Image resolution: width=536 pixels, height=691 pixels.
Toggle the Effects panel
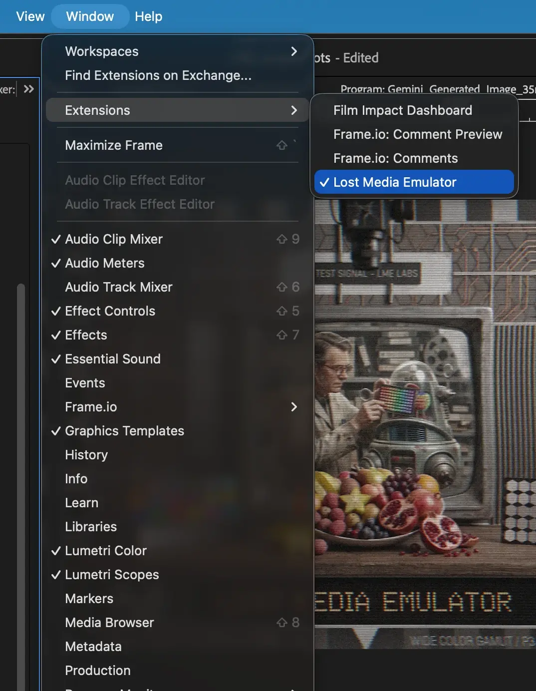178,335
